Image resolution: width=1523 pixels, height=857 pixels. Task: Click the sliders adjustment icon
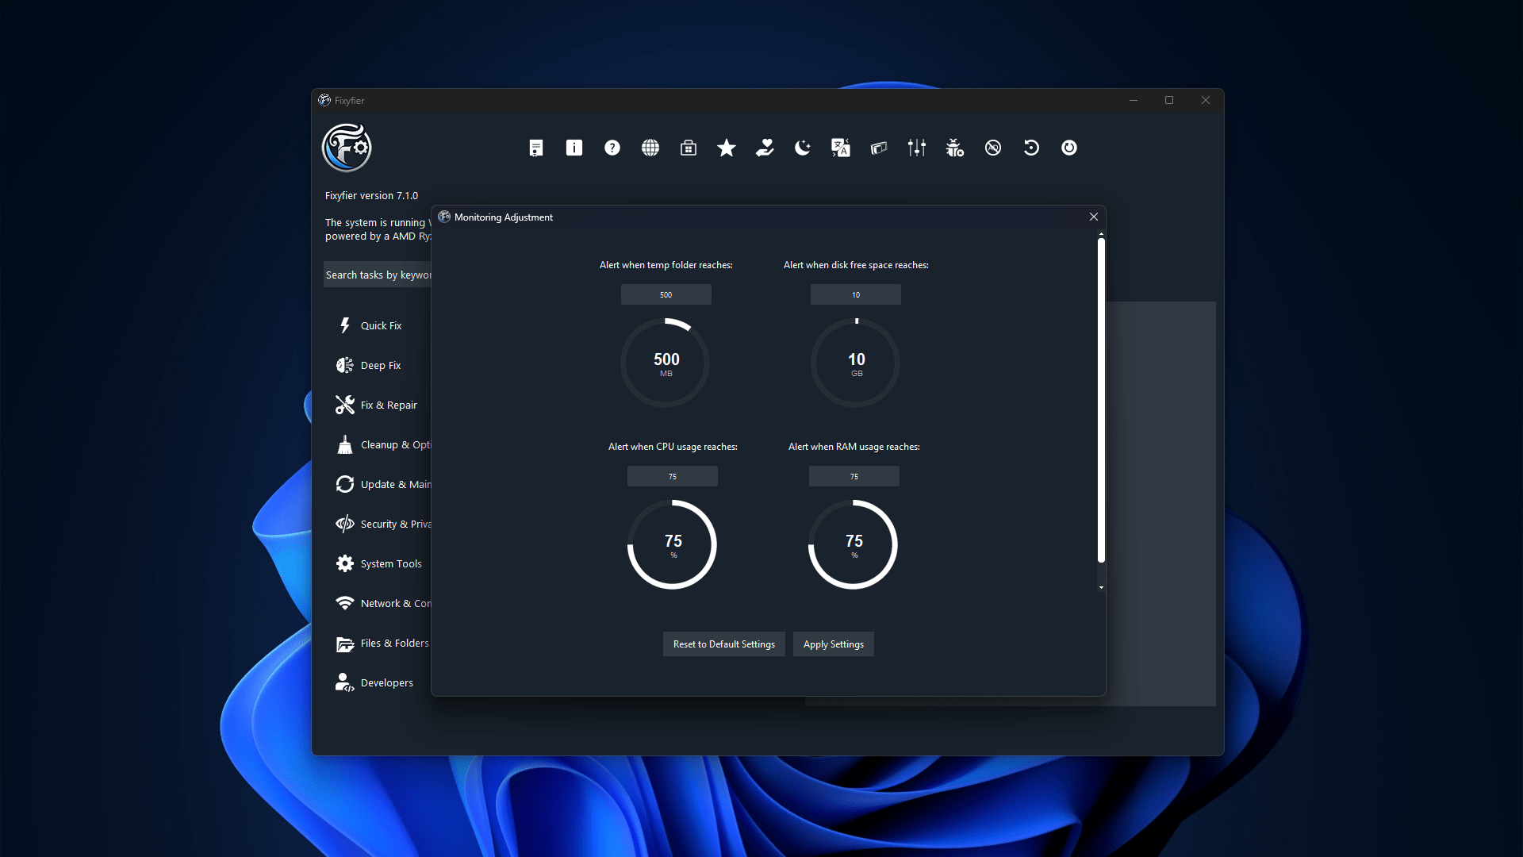[916, 148]
